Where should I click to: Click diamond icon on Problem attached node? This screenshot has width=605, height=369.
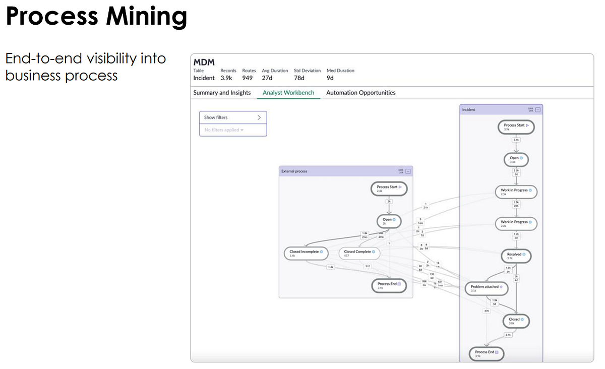pos(501,286)
